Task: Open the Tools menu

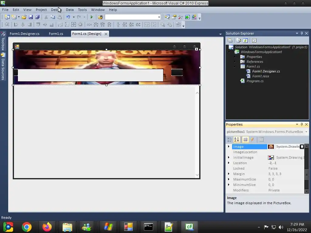Action: [82, 10]
